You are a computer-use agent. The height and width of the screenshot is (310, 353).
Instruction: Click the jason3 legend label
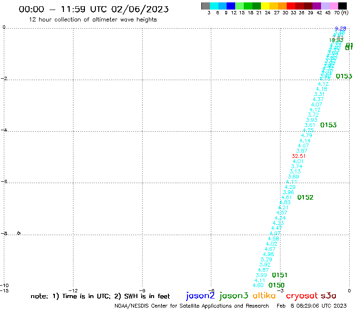[234, 296]
